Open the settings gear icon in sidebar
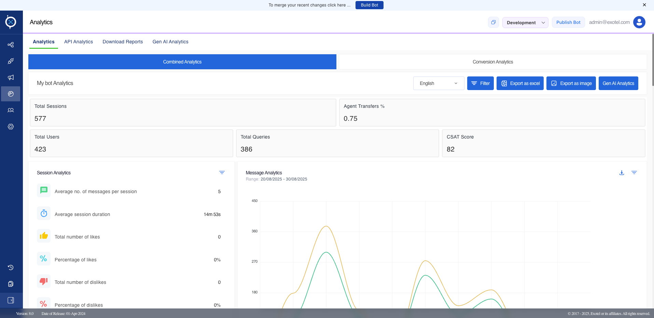The image size is (654, 318). coord(11,127)
